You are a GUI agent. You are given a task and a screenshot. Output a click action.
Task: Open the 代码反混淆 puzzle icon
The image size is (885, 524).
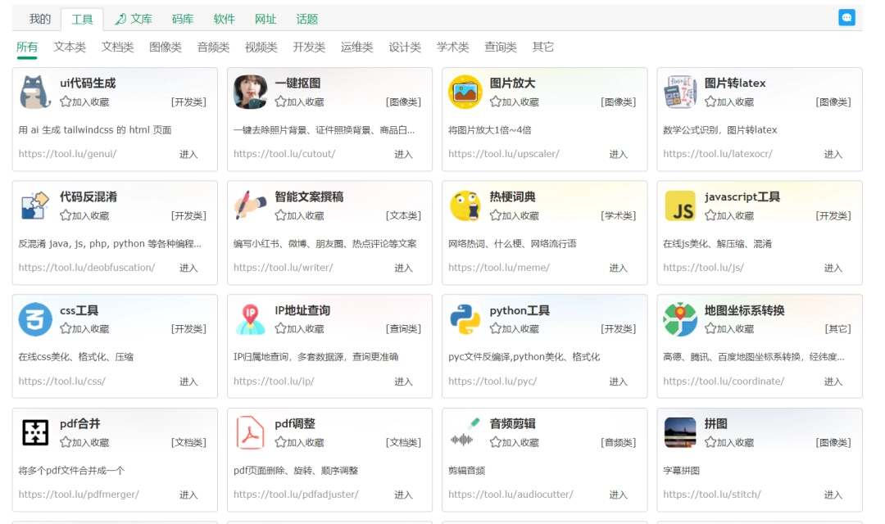coord(35,206)
